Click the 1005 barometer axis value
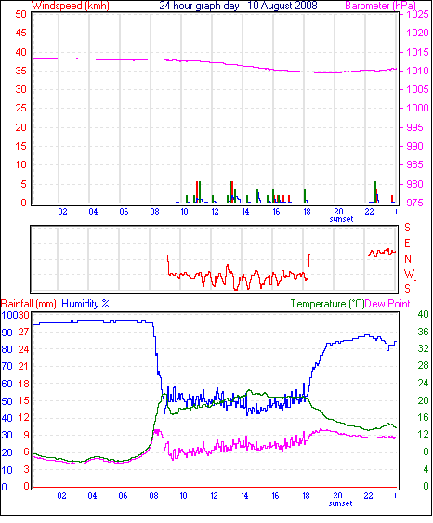This screenshot has height=523, width=433. pos(417,89)
